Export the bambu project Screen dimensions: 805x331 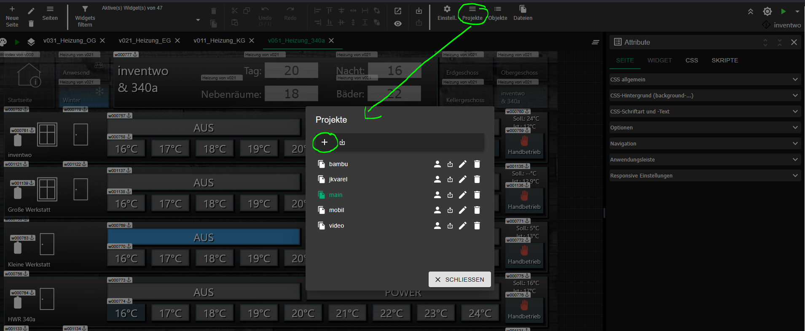(450, 164)
